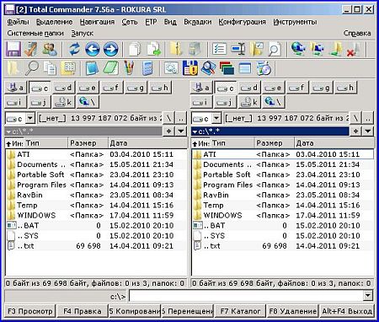Click the magnifying glass icon in second toolbar

[x=32, y=68]
